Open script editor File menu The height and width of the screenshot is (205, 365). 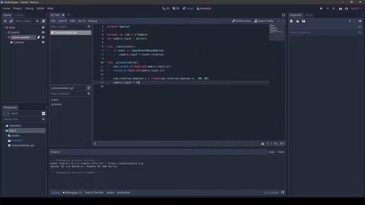coord(53,21)
